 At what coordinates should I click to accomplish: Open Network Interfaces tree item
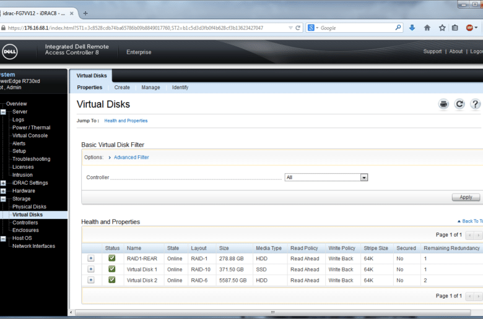point(33,246)
